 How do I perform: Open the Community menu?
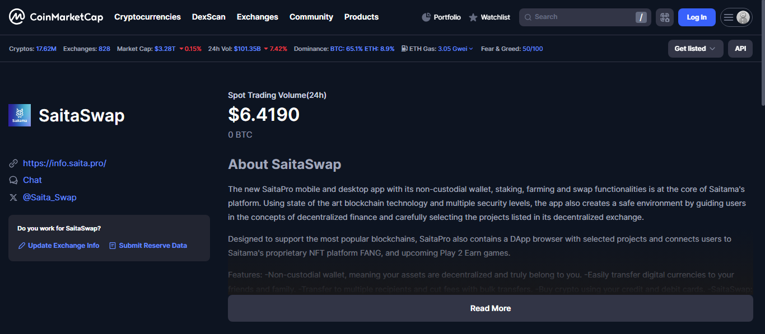[x=311, y=17]
